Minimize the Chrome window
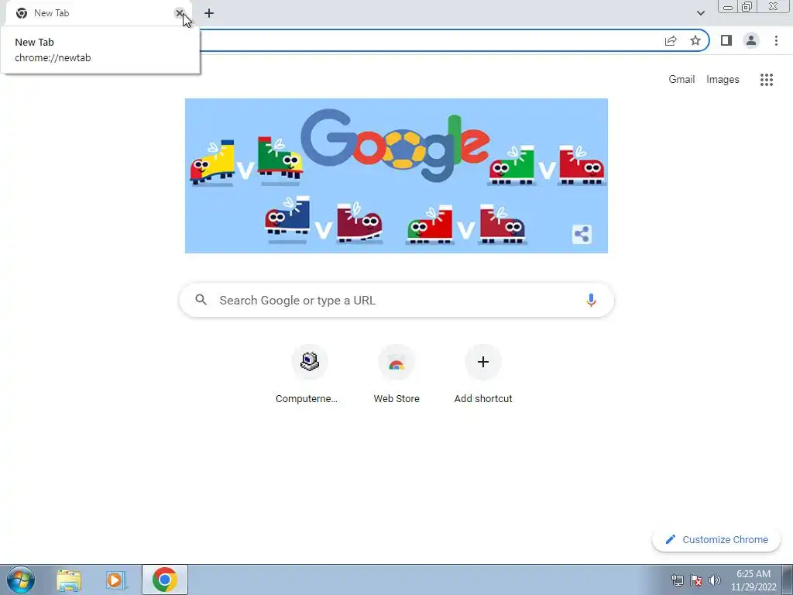 728,7
